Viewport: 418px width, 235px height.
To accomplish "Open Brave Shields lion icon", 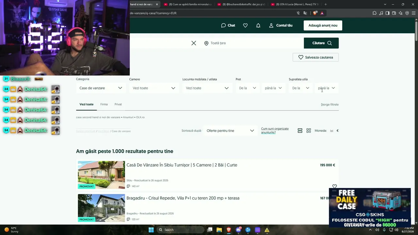I will tap(315, 13).
